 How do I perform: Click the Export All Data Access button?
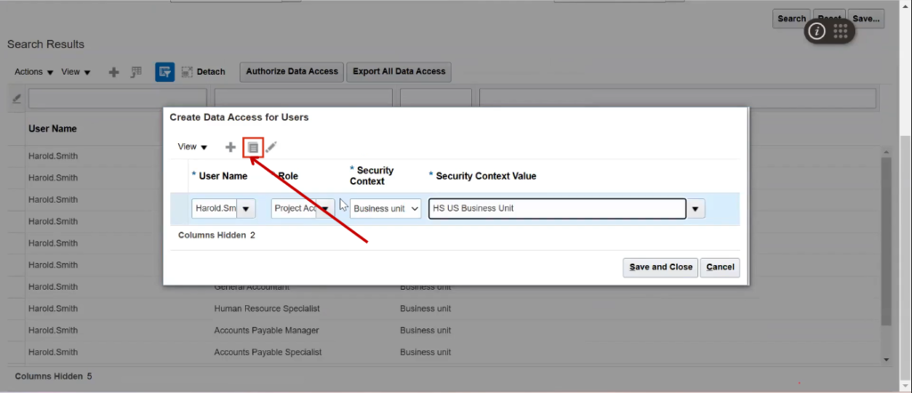(399, 71)
